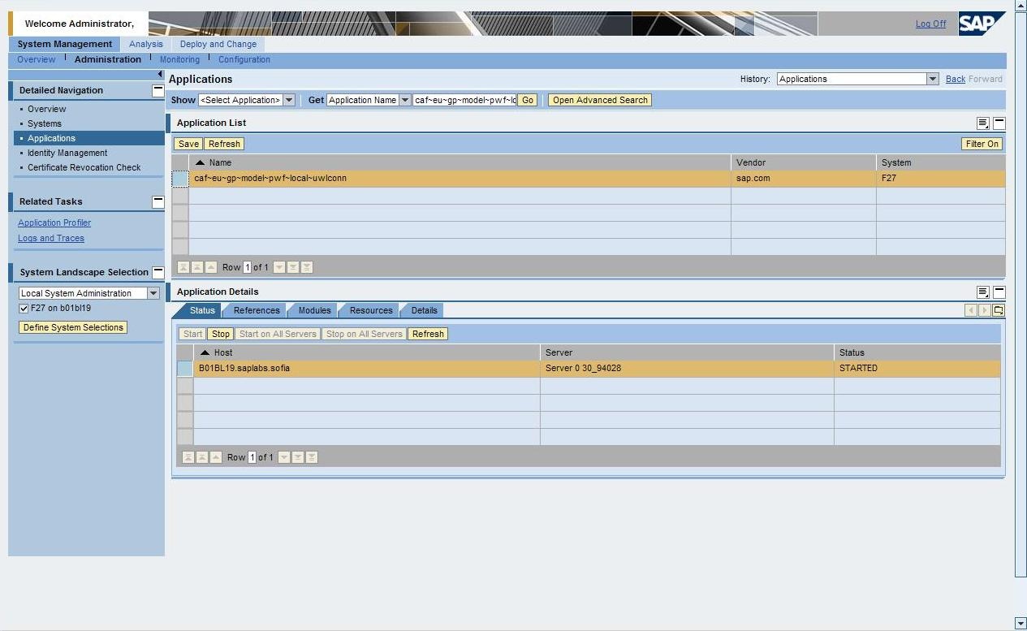Click Define System Selections button
Screen dimensions: 1027x631
tap(73, 327)
